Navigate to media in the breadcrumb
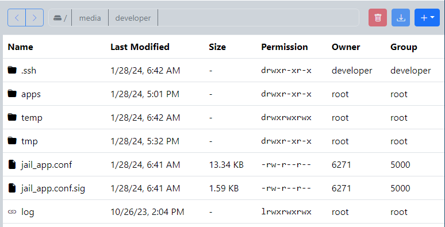The height and width of the screenshot is (227, 445). click(x=90, y=18)
